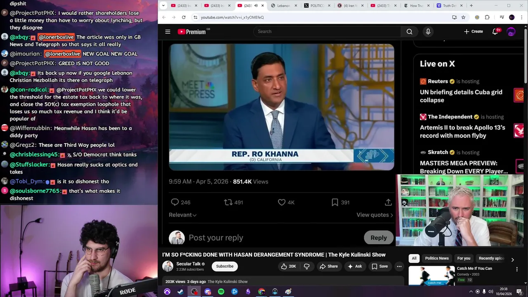Click the heart icon showing 4K
Screen dimensions: 528x297
[282, 202]
